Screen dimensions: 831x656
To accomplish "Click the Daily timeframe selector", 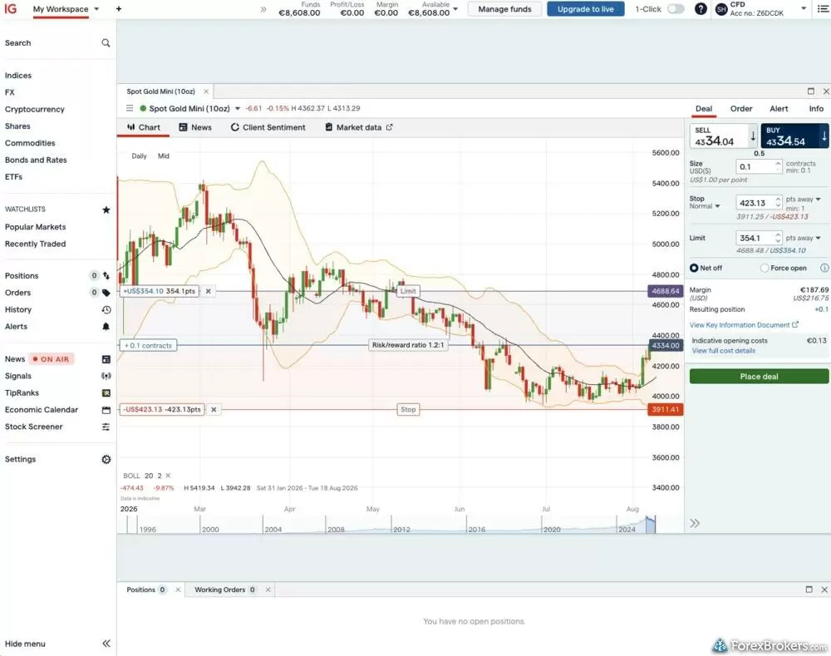I will click(139, 156).
